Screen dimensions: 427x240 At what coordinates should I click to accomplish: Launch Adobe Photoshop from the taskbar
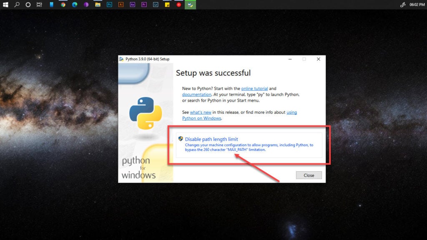point(110,5)
